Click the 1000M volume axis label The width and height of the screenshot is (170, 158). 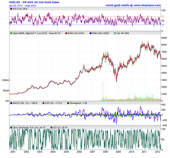point(5,80)
